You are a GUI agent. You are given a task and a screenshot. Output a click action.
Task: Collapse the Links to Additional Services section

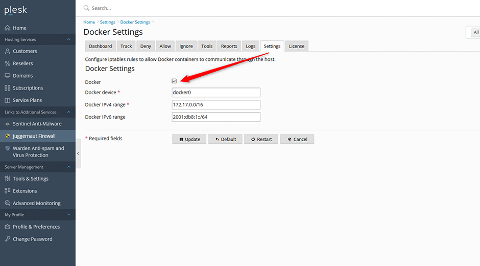pos(68,113)
